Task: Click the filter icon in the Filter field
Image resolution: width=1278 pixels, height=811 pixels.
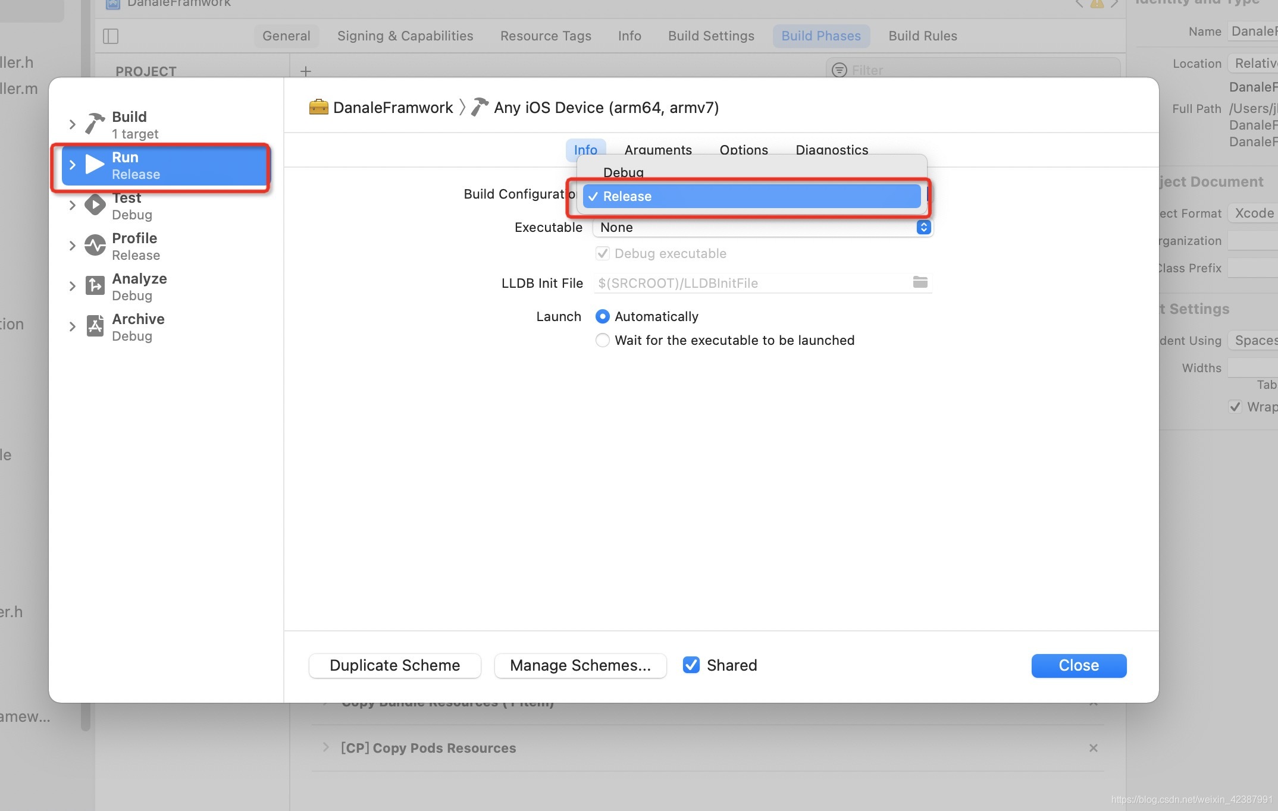Action: tap(839, 70)
